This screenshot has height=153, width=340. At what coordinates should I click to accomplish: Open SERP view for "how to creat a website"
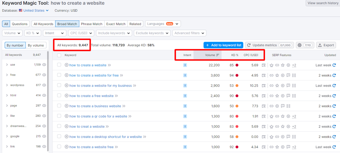tap(264, 127)
